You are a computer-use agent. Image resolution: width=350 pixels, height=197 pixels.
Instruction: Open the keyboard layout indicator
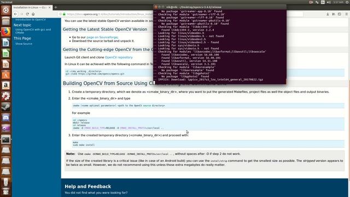click(x=323, y=2)
